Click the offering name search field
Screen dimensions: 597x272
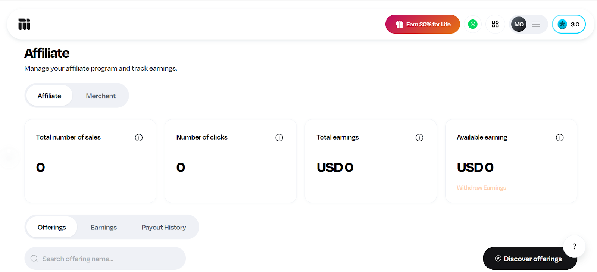point(104,258)
